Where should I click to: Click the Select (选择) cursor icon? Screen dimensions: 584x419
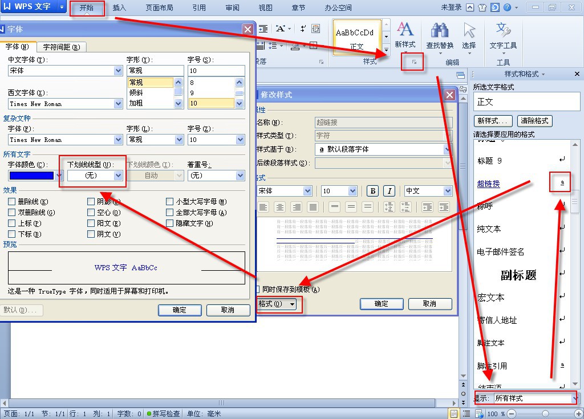(x=469, y=30)
